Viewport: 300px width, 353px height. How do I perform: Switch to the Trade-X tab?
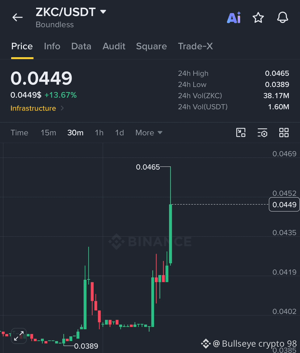[x=195, y=46]
